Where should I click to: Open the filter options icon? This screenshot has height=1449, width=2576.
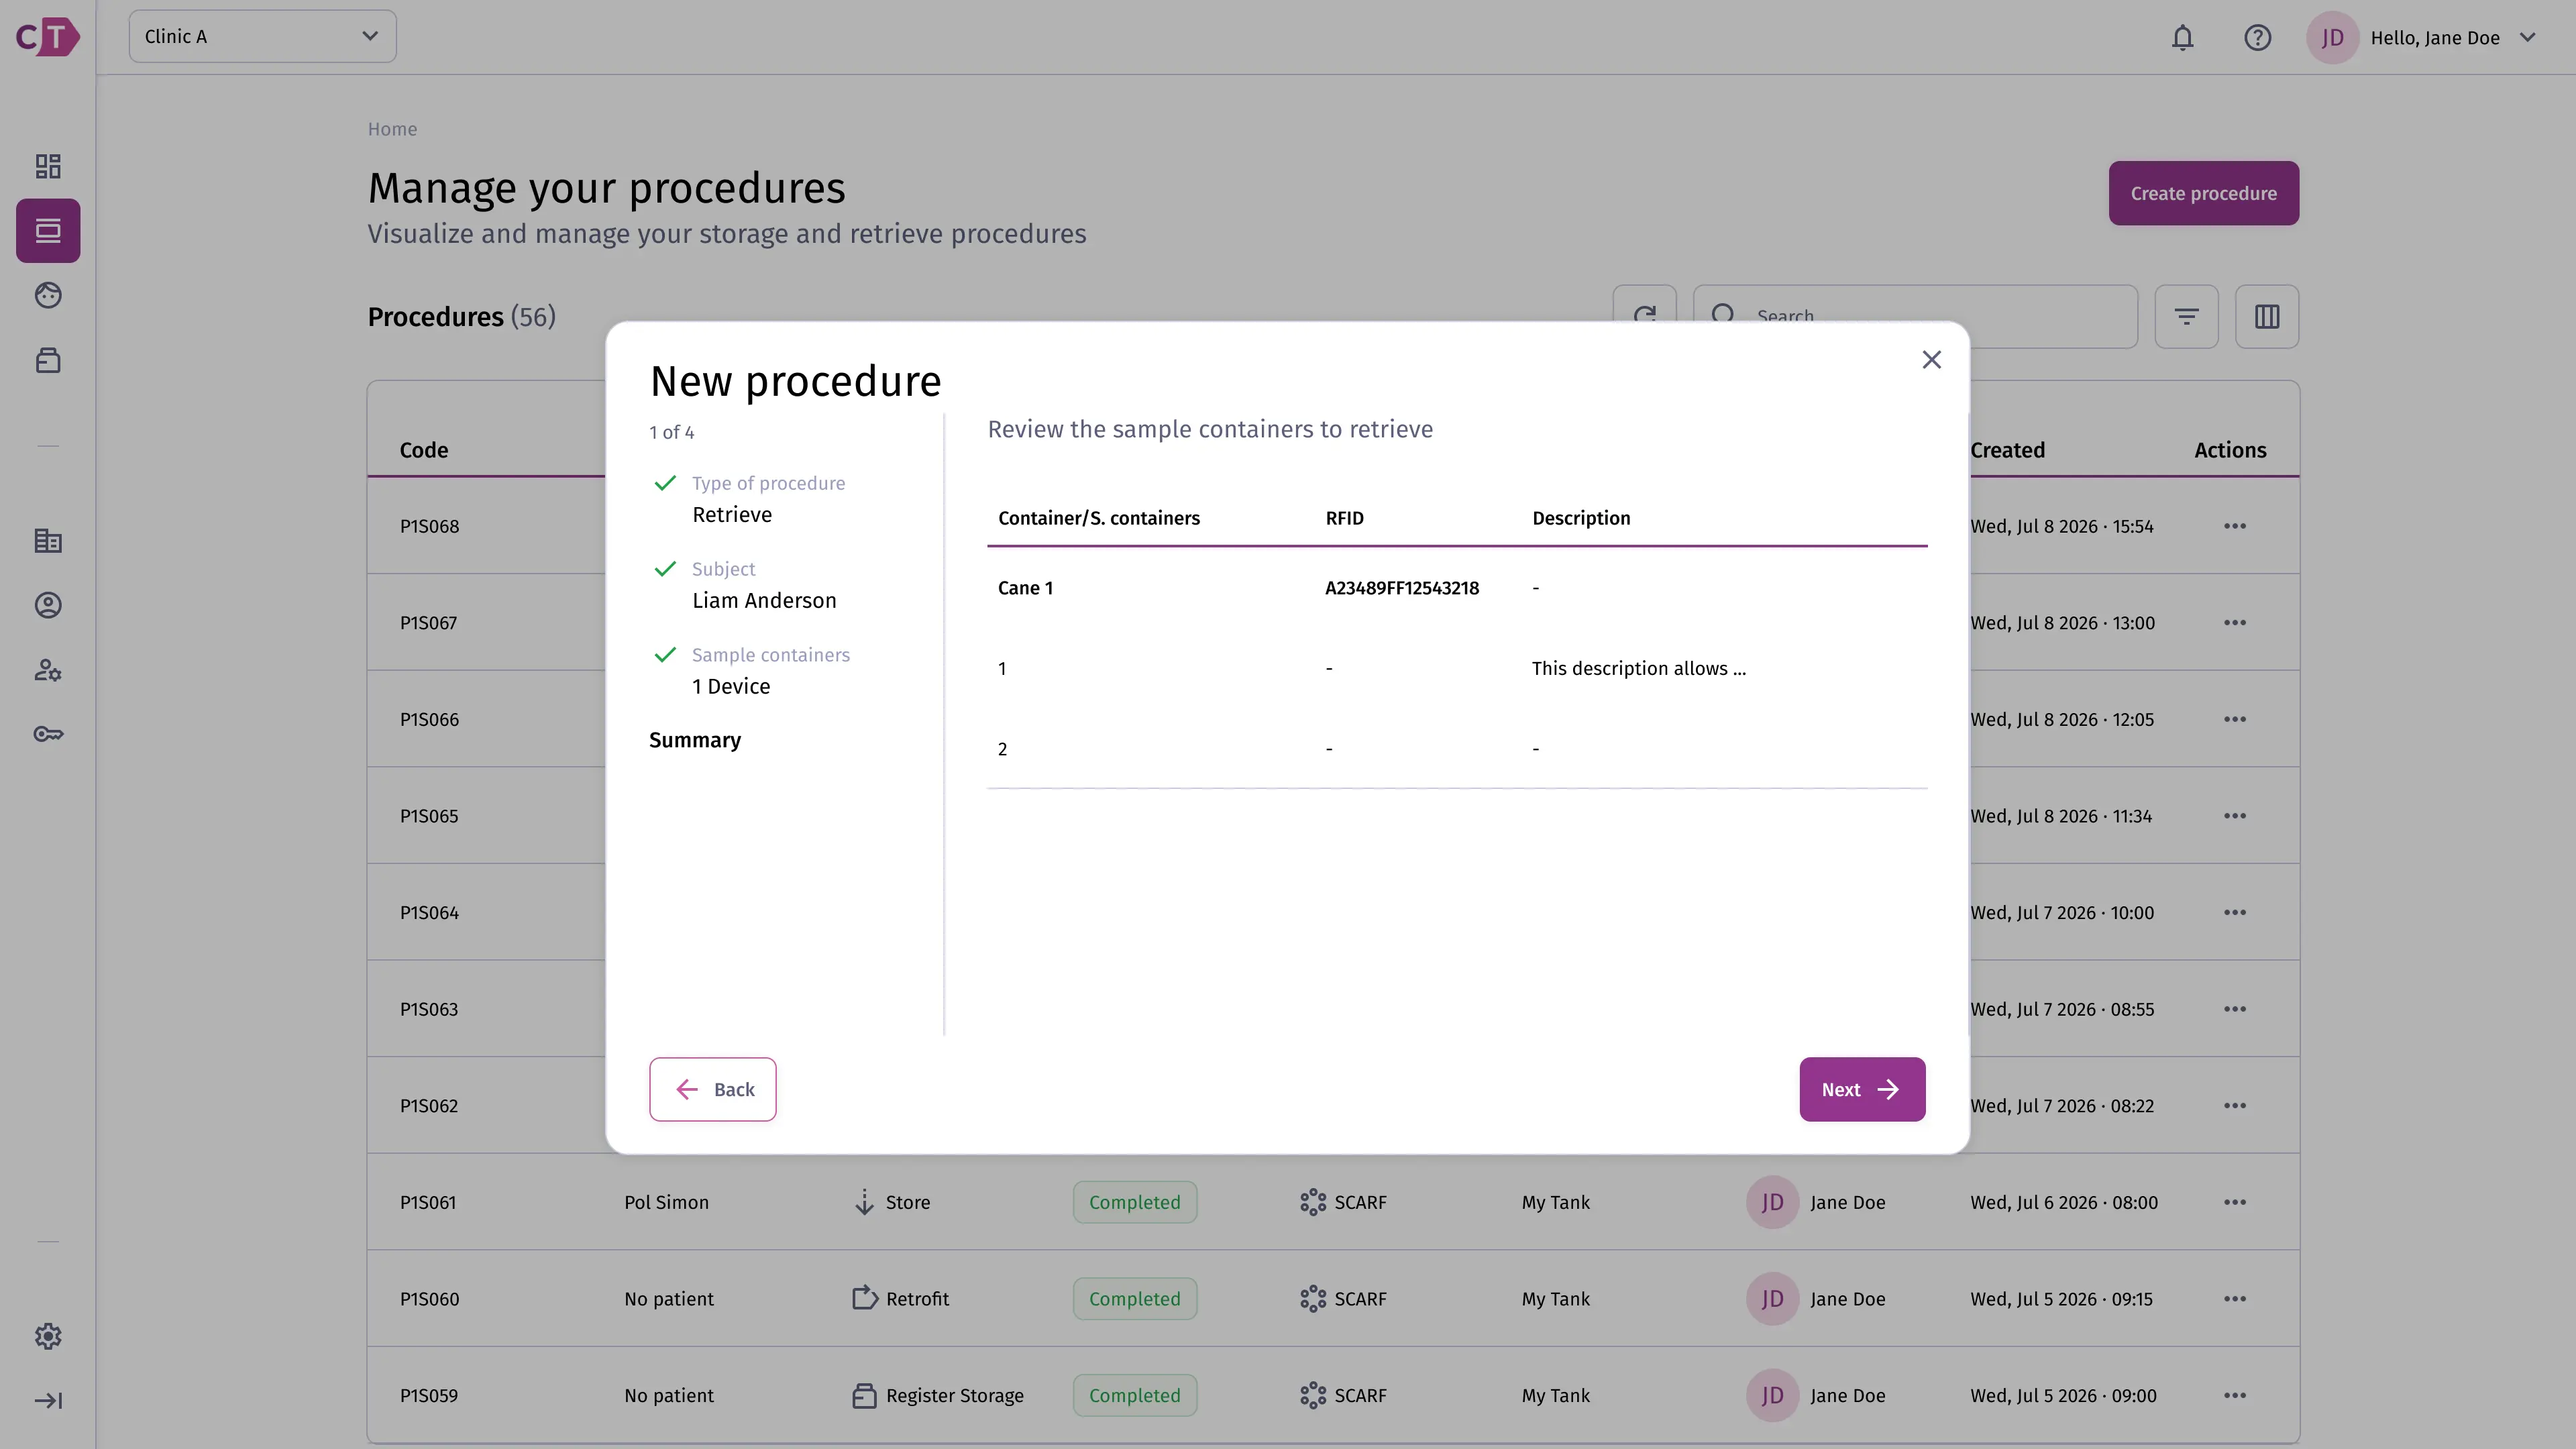[x=2186, y=317]
